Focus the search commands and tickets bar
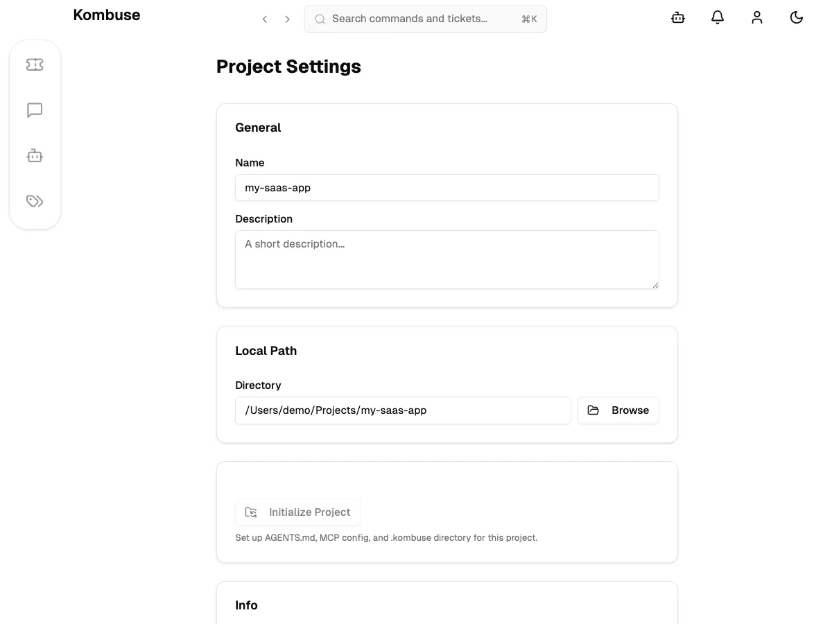 point(425,19)
